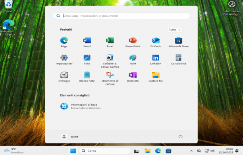Expand the Tutto apps list
The width and height of the screenshot is (243, 155).
(x=175, y=30)
